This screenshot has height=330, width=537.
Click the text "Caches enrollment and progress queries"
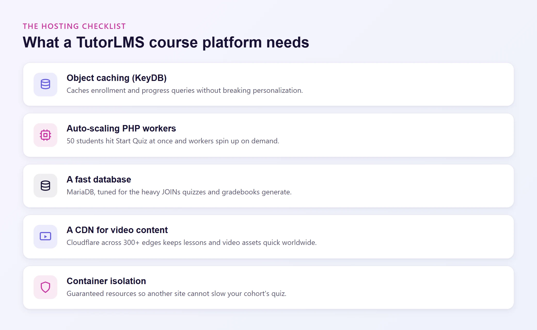coord(131,90)
